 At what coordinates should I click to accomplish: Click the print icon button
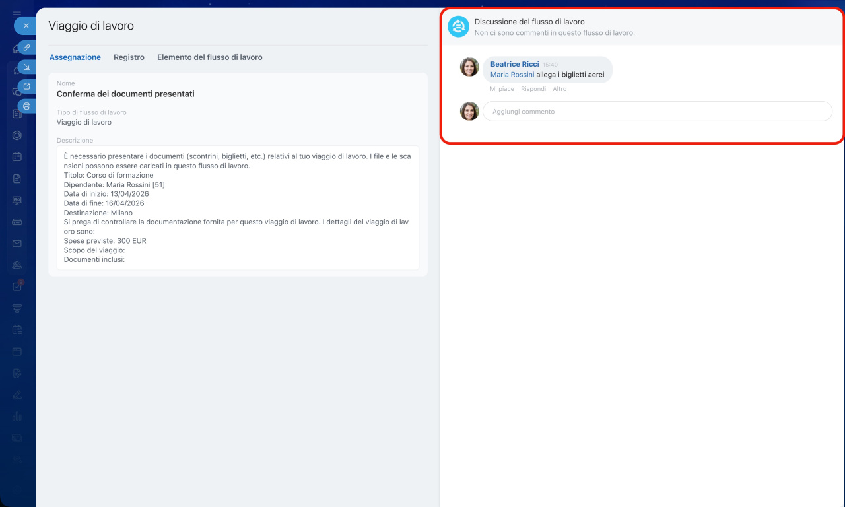[x=26, y=106]
